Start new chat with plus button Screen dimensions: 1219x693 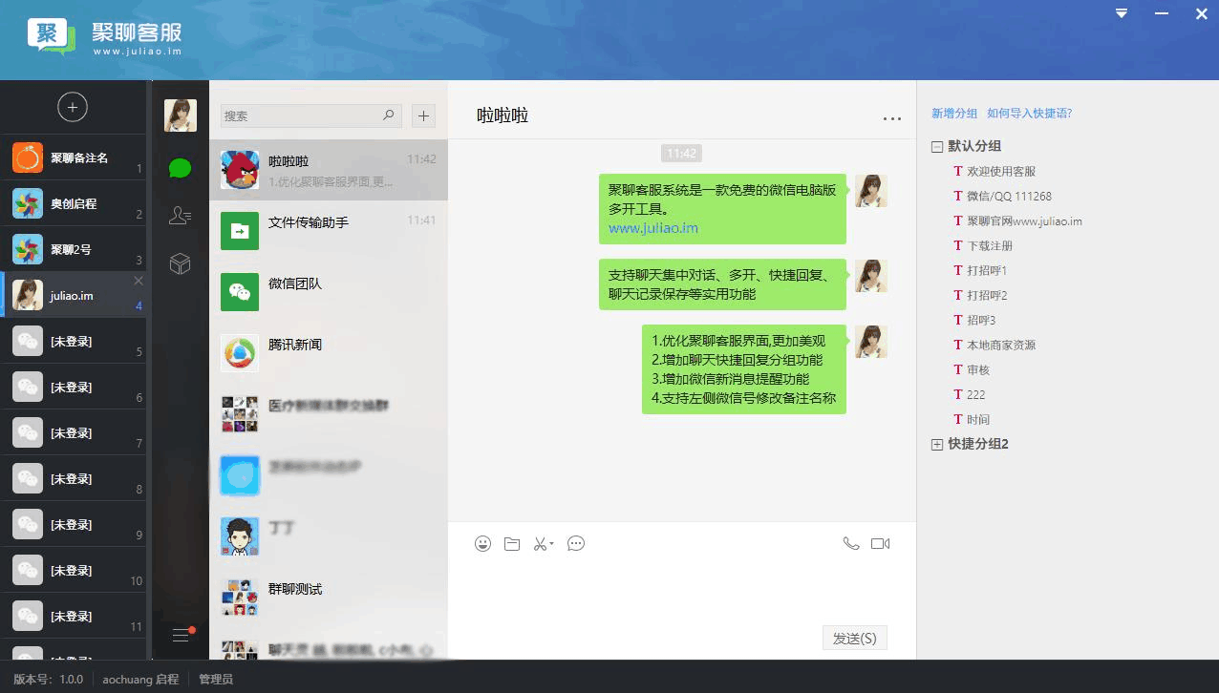click(423, 115)
